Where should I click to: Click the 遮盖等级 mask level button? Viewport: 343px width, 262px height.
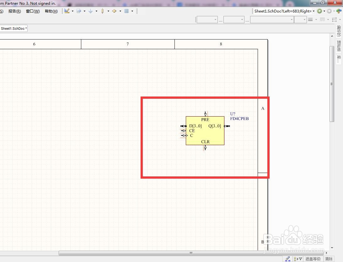coord(313,259)
